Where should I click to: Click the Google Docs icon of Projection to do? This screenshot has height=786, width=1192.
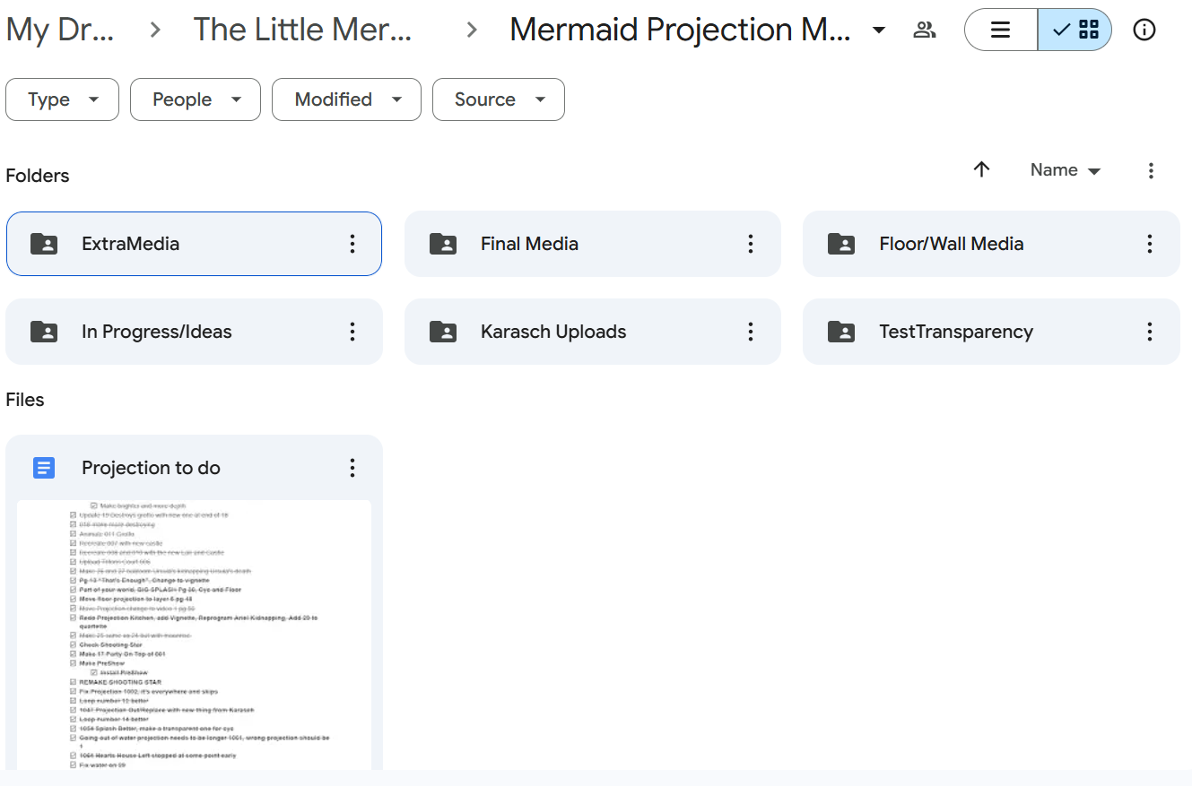coord(44,468)
